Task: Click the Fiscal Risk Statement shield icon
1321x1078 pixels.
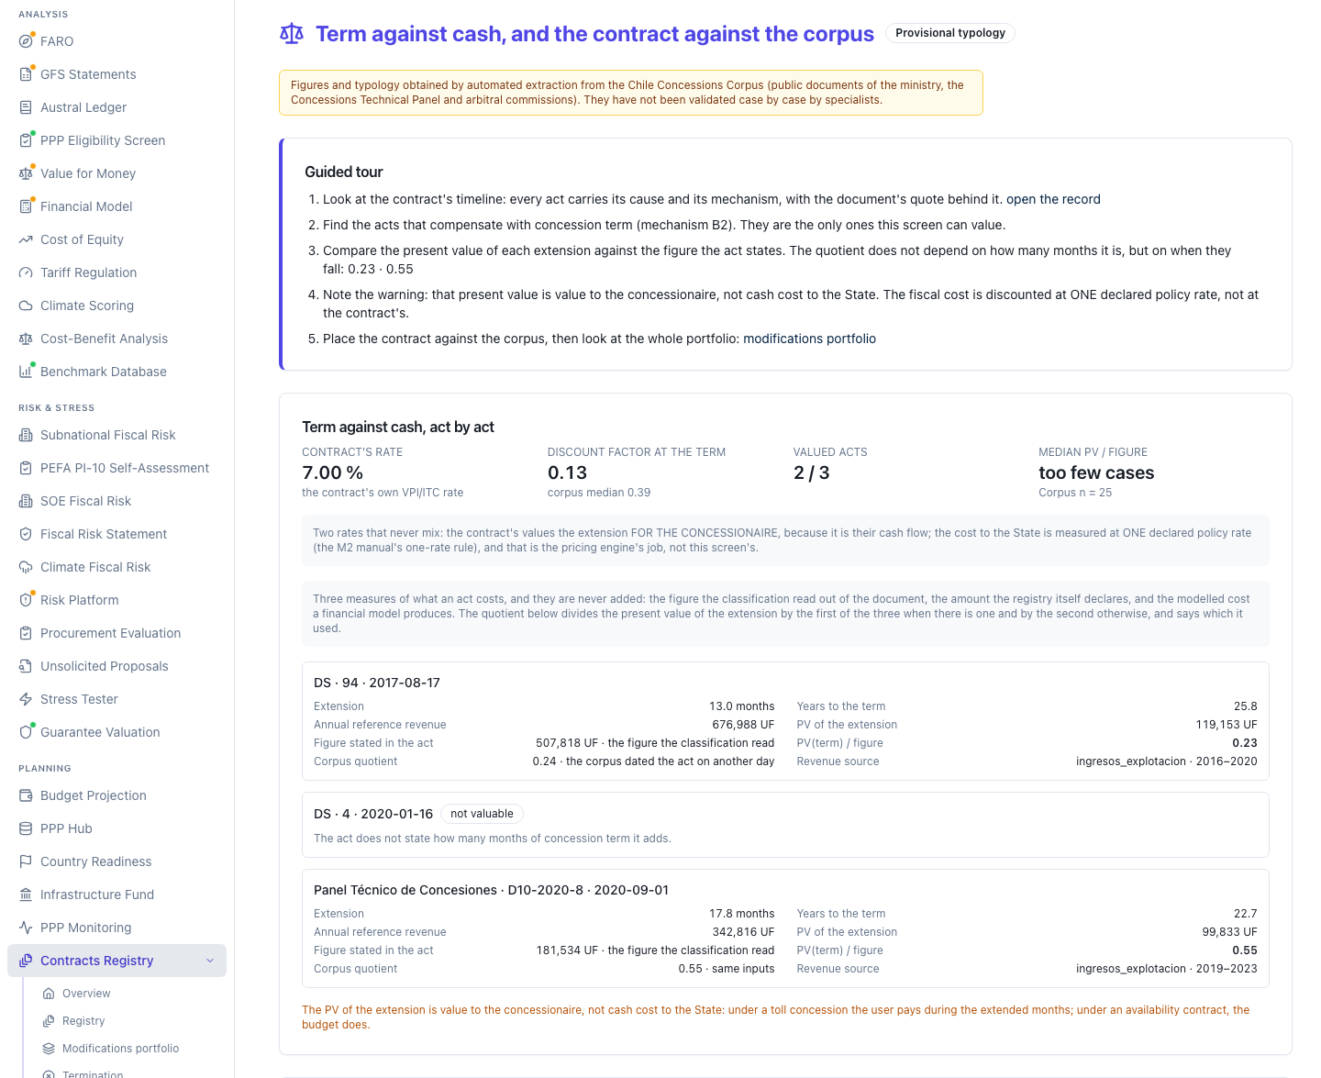Action: (x=26, y=534)
